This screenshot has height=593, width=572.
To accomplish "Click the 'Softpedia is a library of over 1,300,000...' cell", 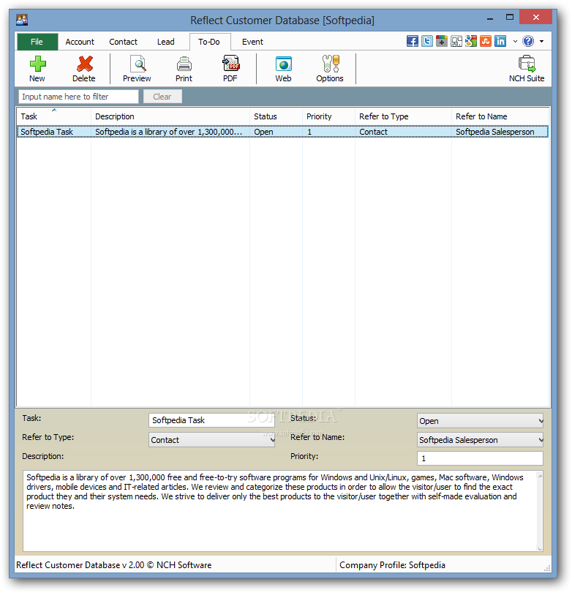I will pos(170,132).
